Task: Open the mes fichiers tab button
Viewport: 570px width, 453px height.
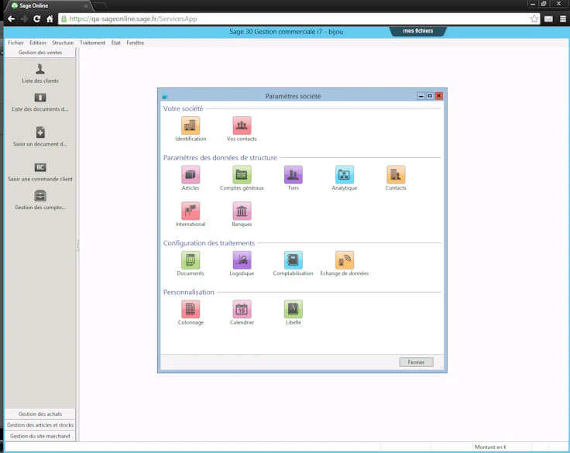Action: tap(418, 31)
